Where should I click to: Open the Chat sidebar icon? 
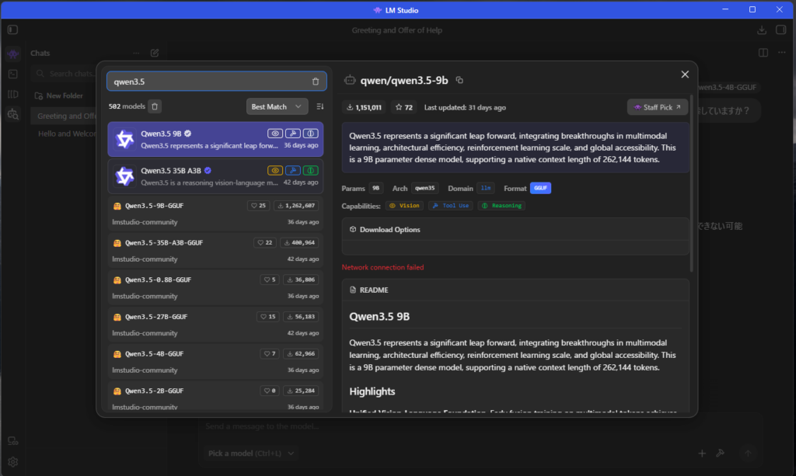[12, 54]
